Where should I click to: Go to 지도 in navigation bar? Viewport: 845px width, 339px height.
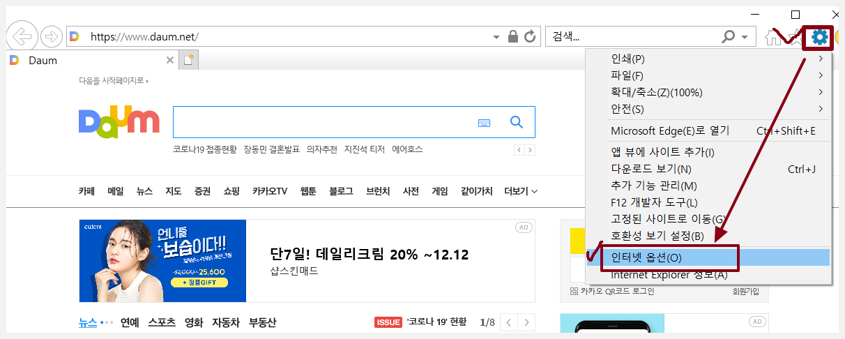click(x=174, y=191)
